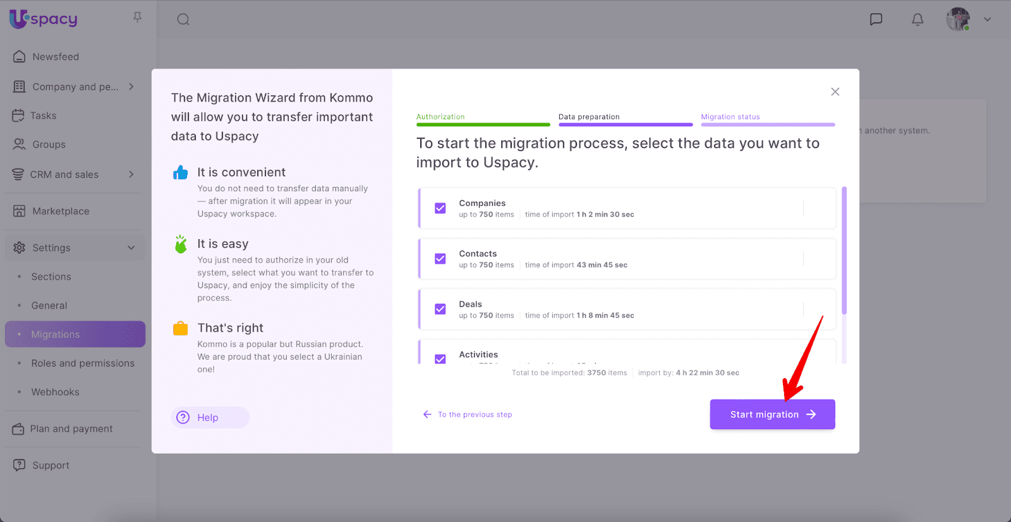Uncheck the Deals checkbox

(440, 309)
